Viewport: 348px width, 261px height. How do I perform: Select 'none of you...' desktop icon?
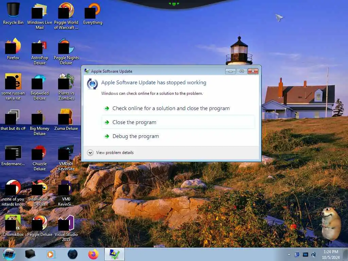coord(13,193)
